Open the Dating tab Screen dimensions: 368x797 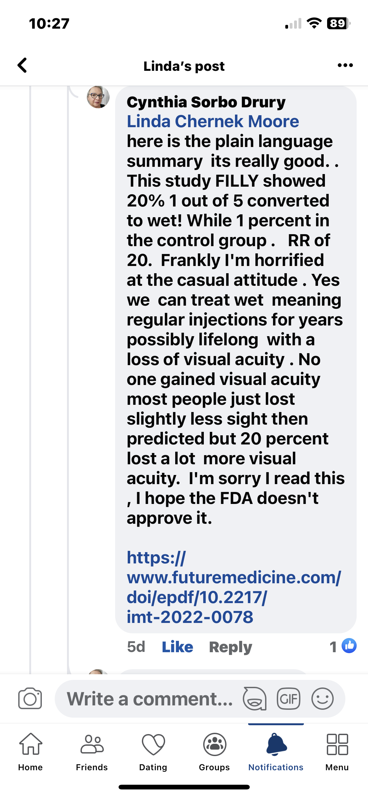pyautogui.click(x=153, y=751)
